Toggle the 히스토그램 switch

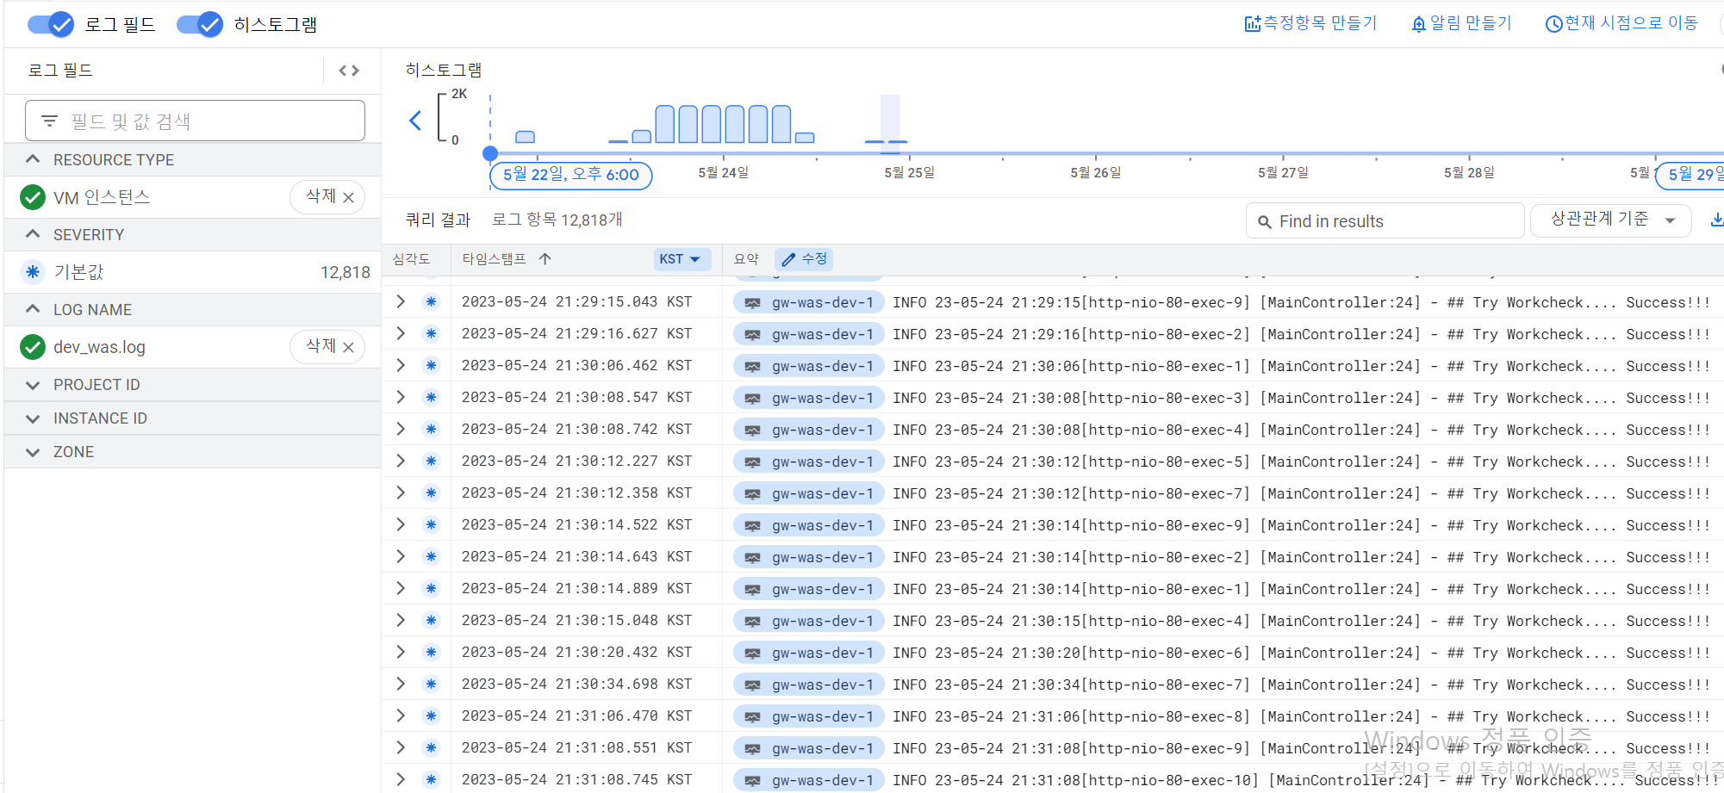[x=199, y=24]
